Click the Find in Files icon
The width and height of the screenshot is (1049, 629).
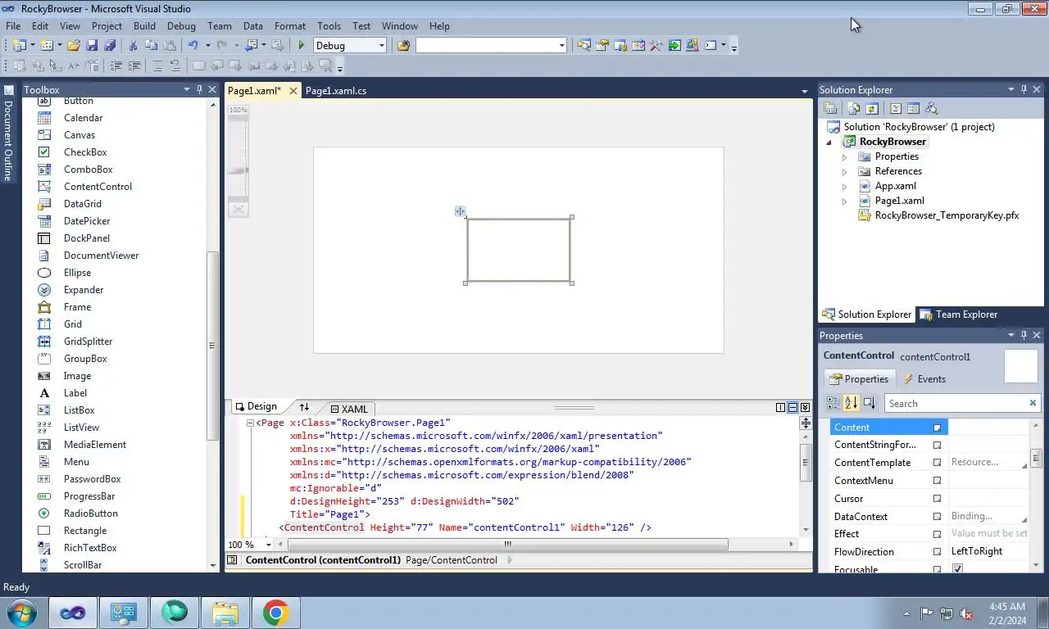pyautogui.click(x=403, y=45)
